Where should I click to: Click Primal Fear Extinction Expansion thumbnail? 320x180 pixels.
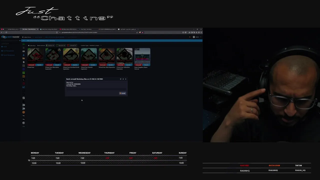pyautogui.click(x=124, y=56)
